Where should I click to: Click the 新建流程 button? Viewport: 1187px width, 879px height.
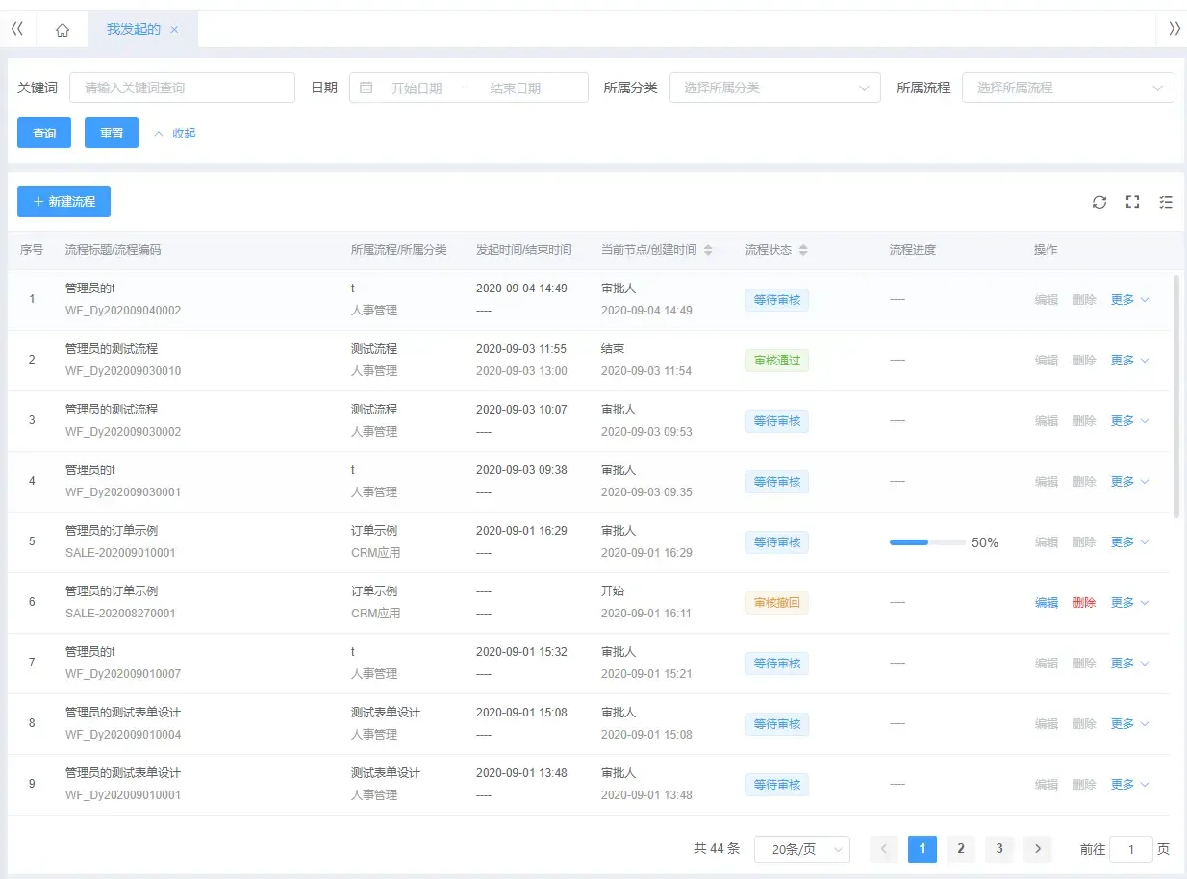[x=63, y=201]
